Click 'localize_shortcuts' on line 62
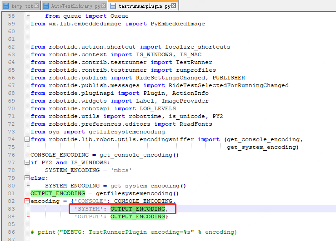The image size is (336, 241). click(198, 47)
